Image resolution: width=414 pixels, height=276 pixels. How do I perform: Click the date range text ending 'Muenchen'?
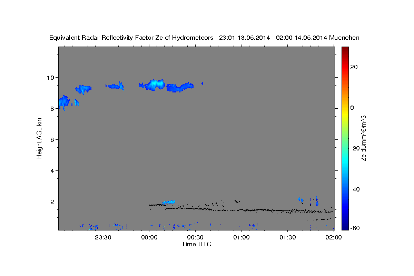coord(289,38)
